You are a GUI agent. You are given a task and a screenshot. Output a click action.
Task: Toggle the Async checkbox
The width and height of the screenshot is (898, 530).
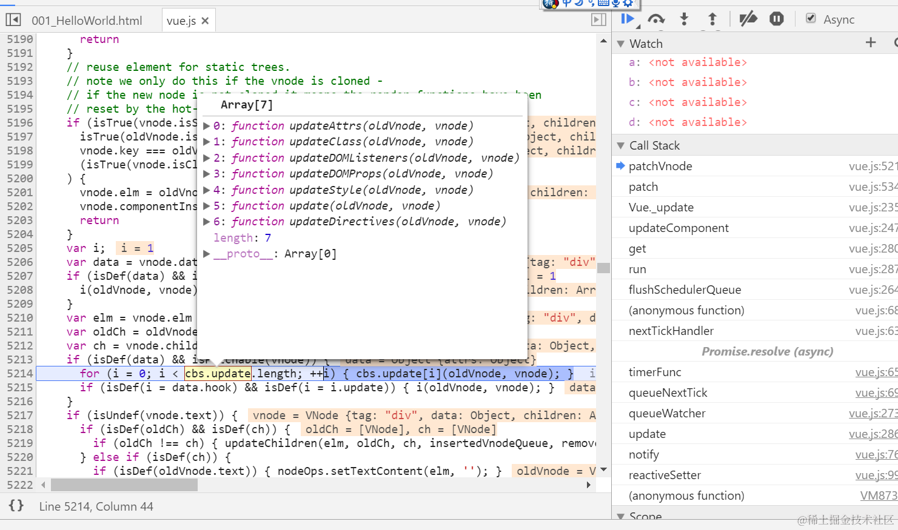(811, 18)
